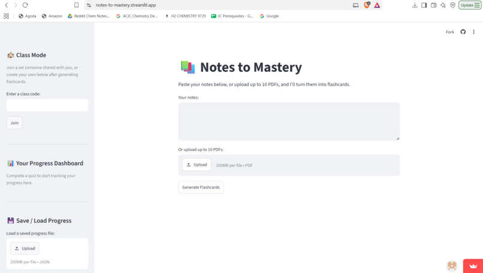Click the creator avatar icon at bottom
This screenshot has height=273, width=483.
tap(452, 265)
